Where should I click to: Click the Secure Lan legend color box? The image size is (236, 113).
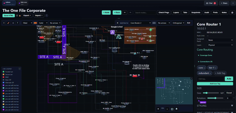(3, 74)
